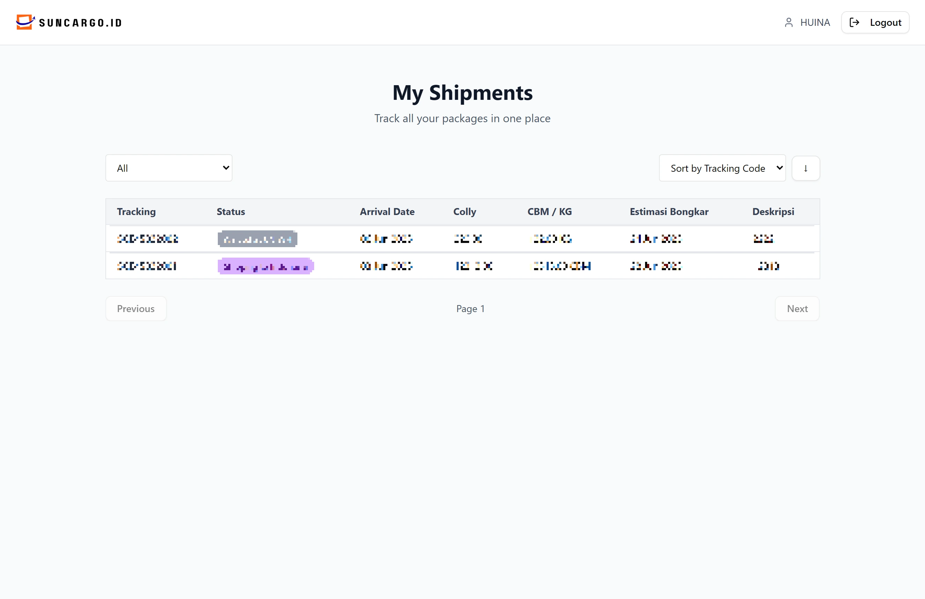925x599 pixels.
Task: Click the Arrival Date column header
Action: pos(387,212)
